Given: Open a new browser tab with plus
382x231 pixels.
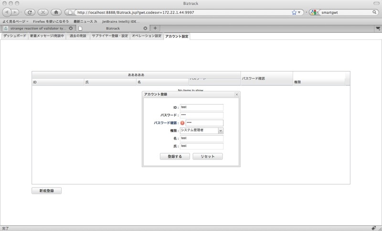Looking at the screenshot, I should (x=155, y=28).
